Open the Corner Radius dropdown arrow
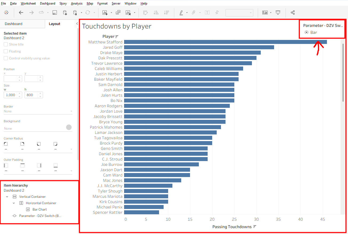Screen dimensions: 348x234 click(x=71, y=149)
